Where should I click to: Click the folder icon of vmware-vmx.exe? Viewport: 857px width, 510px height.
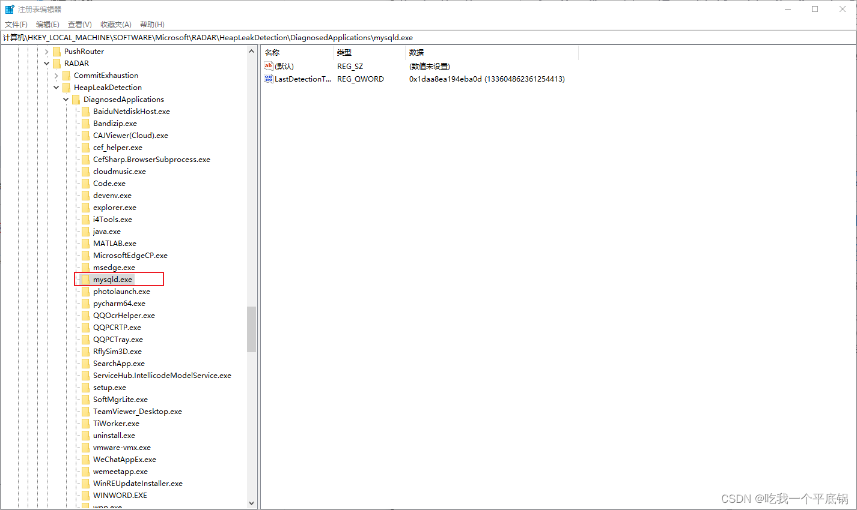[86, 448]
